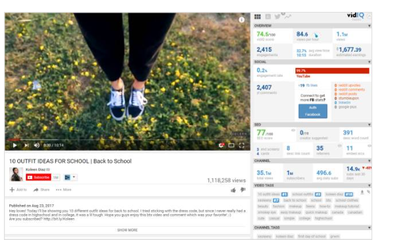The width and height of the screenshot is (406, 240).
Task: Collapse the Video Tags section
Action: [369, 186]
